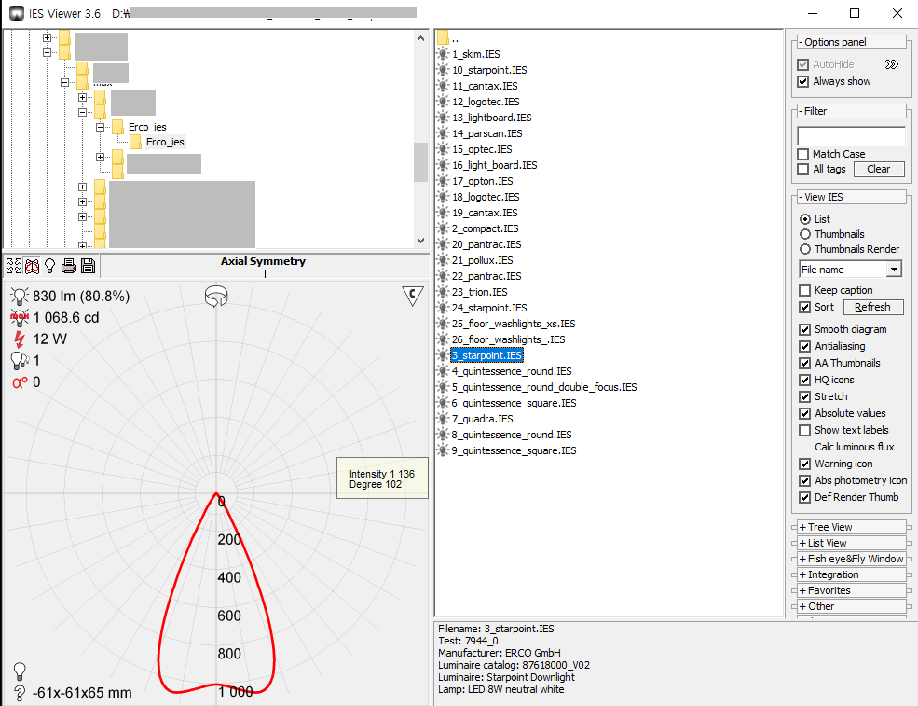Toggle the Antialiasing checkbox

[x=805, y=346]
